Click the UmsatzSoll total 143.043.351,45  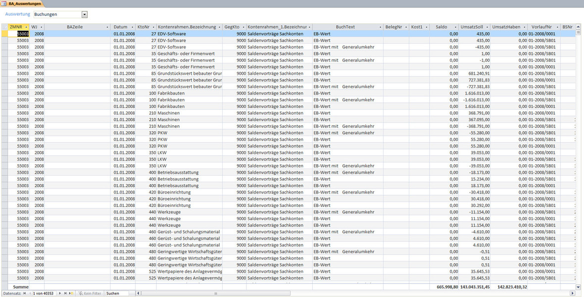click(x=475, y=287)
